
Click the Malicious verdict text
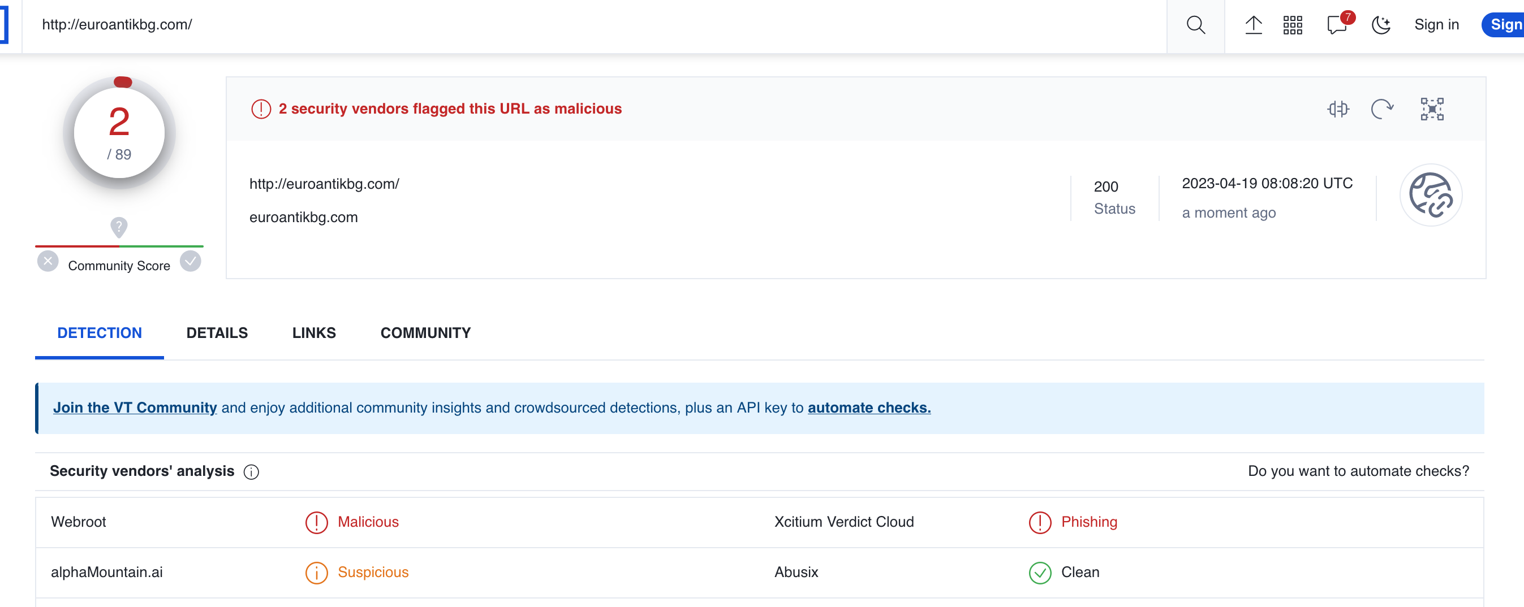point(368,522)
